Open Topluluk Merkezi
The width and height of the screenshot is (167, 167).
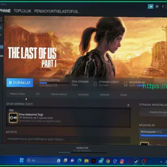59,94
